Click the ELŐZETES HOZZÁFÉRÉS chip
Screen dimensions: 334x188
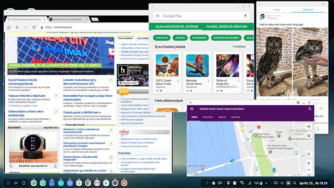coord(226,38)
